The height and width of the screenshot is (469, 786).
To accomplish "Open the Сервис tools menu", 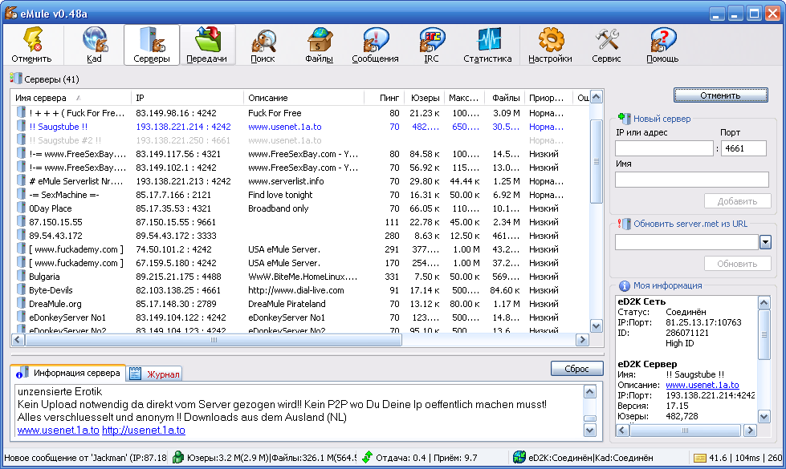I will (x=606, y=45).
